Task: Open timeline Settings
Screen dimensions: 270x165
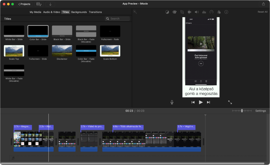Action: click(261, 111)
